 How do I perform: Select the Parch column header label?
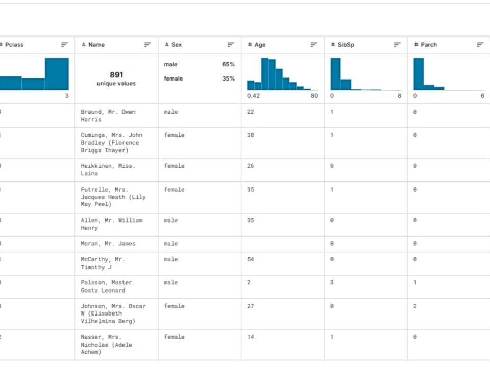click(429, 45)
